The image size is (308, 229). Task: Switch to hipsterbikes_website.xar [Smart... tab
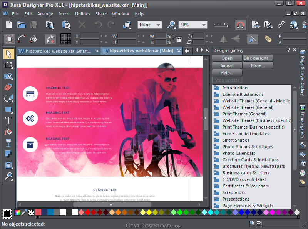tap(59, 51)
